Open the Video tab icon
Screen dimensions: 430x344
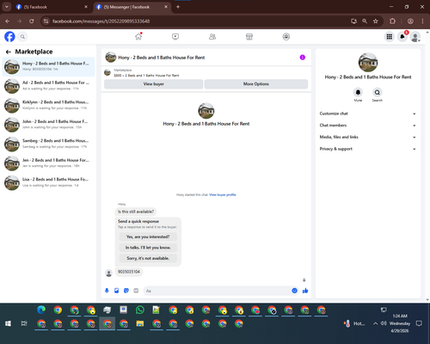175,37
